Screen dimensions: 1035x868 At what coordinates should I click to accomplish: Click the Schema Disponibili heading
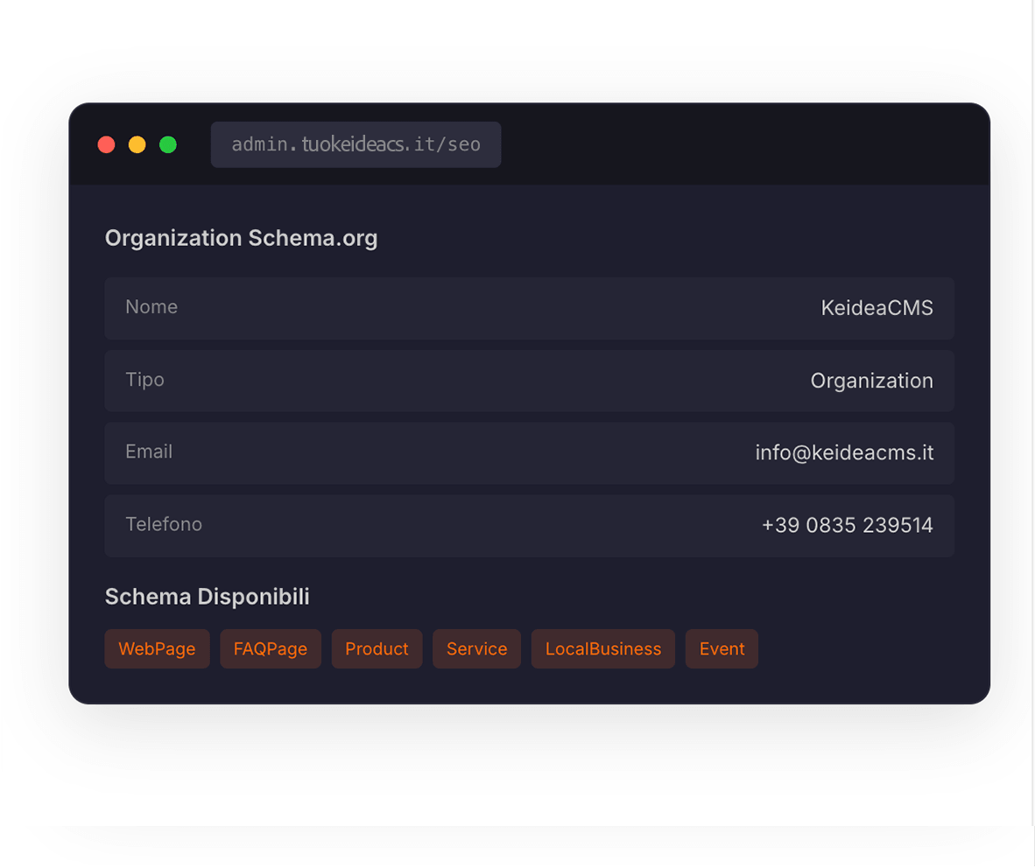(207, 596)
